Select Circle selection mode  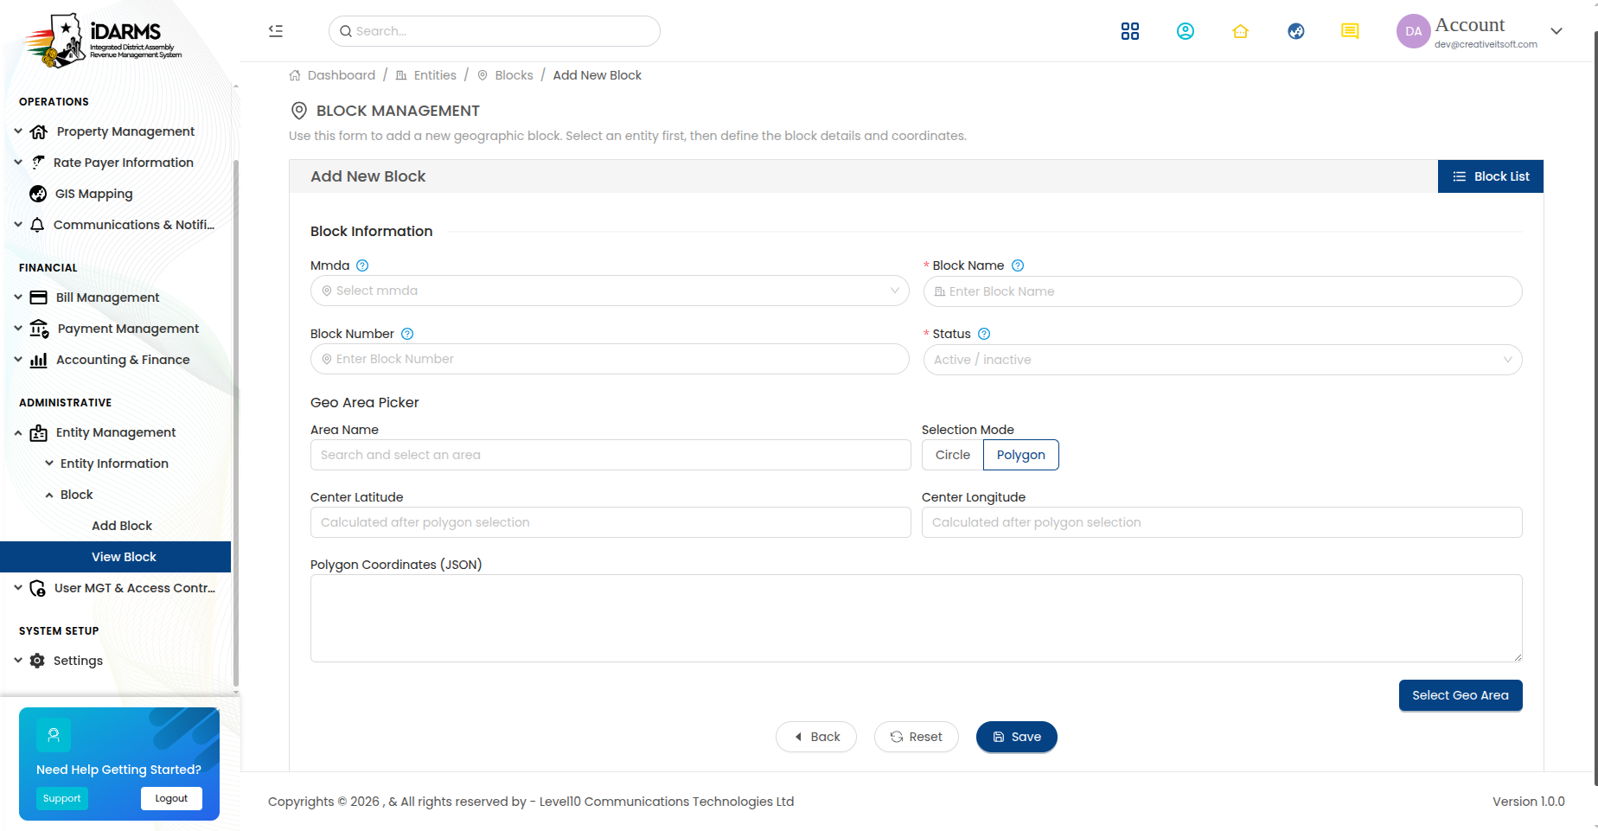[953, 455]
